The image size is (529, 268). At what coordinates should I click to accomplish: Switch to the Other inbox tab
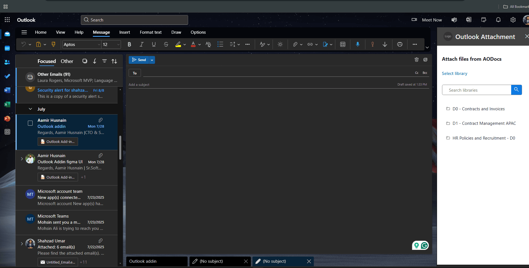coord(67,61)
